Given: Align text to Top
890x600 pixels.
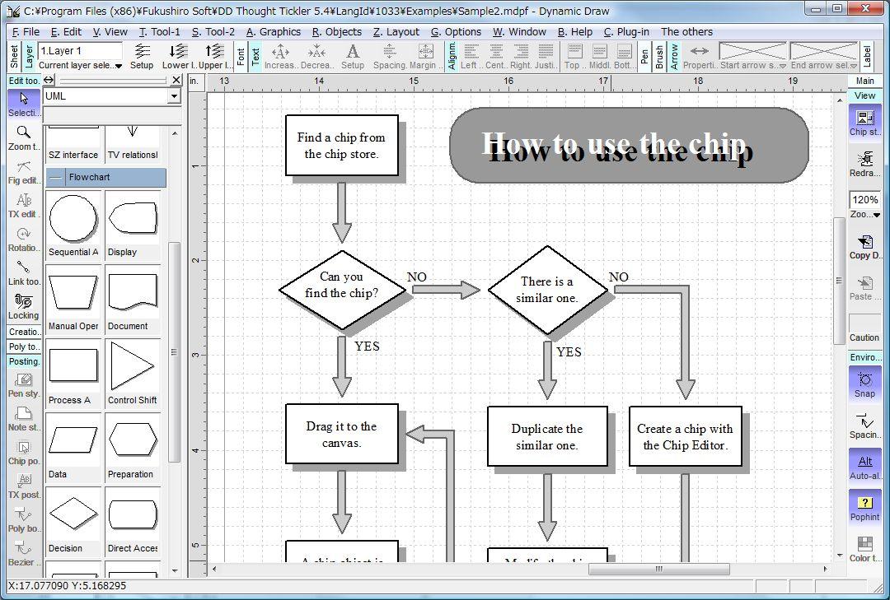Looking at the screenshot, I should 574,57.
